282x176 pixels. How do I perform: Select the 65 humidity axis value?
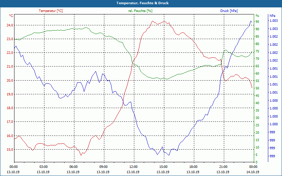click(257, 66)
